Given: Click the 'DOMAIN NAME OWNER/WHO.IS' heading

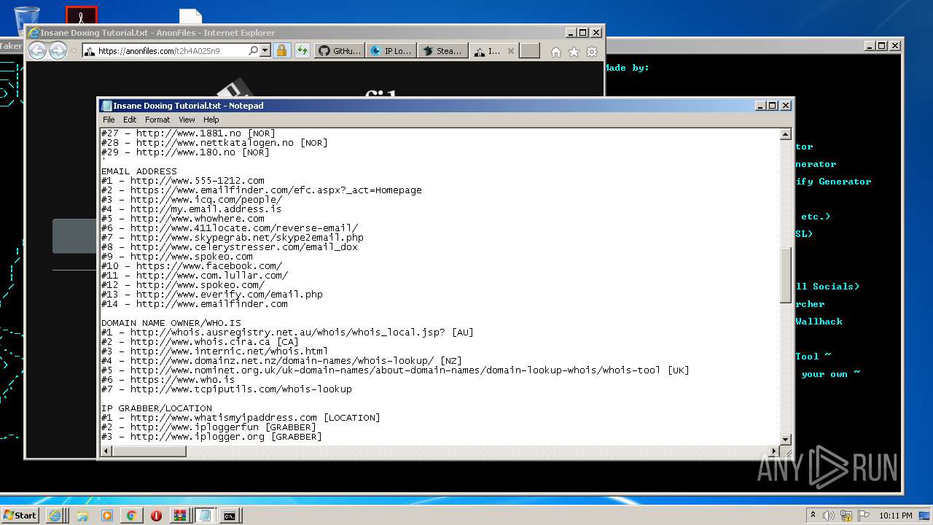Looking at the screenshot, I should (171, 323).
